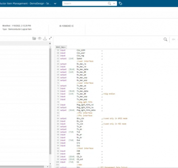This screenshot has width=178, height=168.
Task: Toggle the eye visibility icon
Action: click(x=40, y=39)
